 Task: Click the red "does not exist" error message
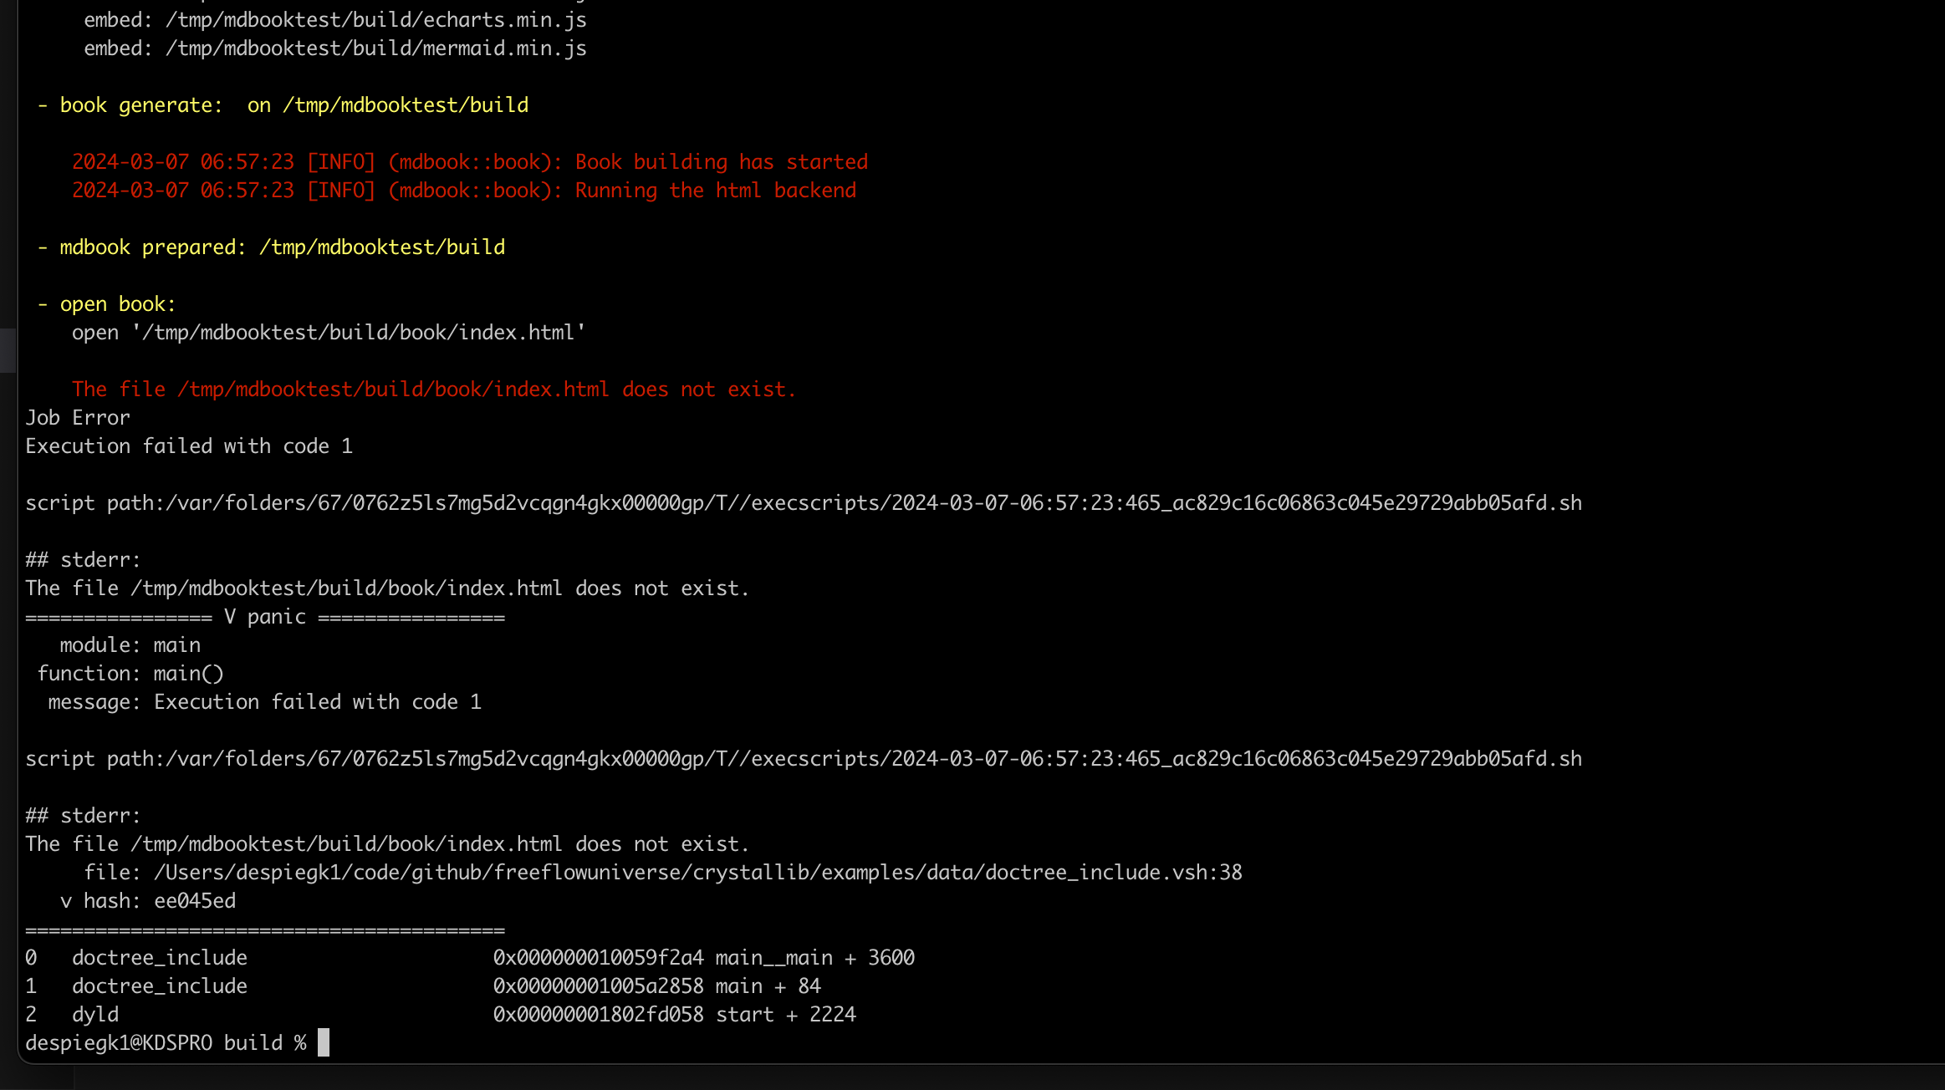coord(434,390)
